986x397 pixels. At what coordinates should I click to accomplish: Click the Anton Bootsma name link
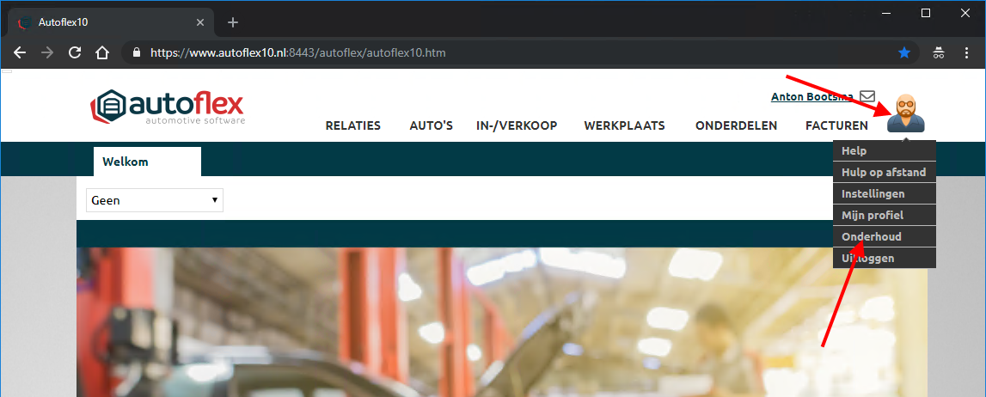812,97
